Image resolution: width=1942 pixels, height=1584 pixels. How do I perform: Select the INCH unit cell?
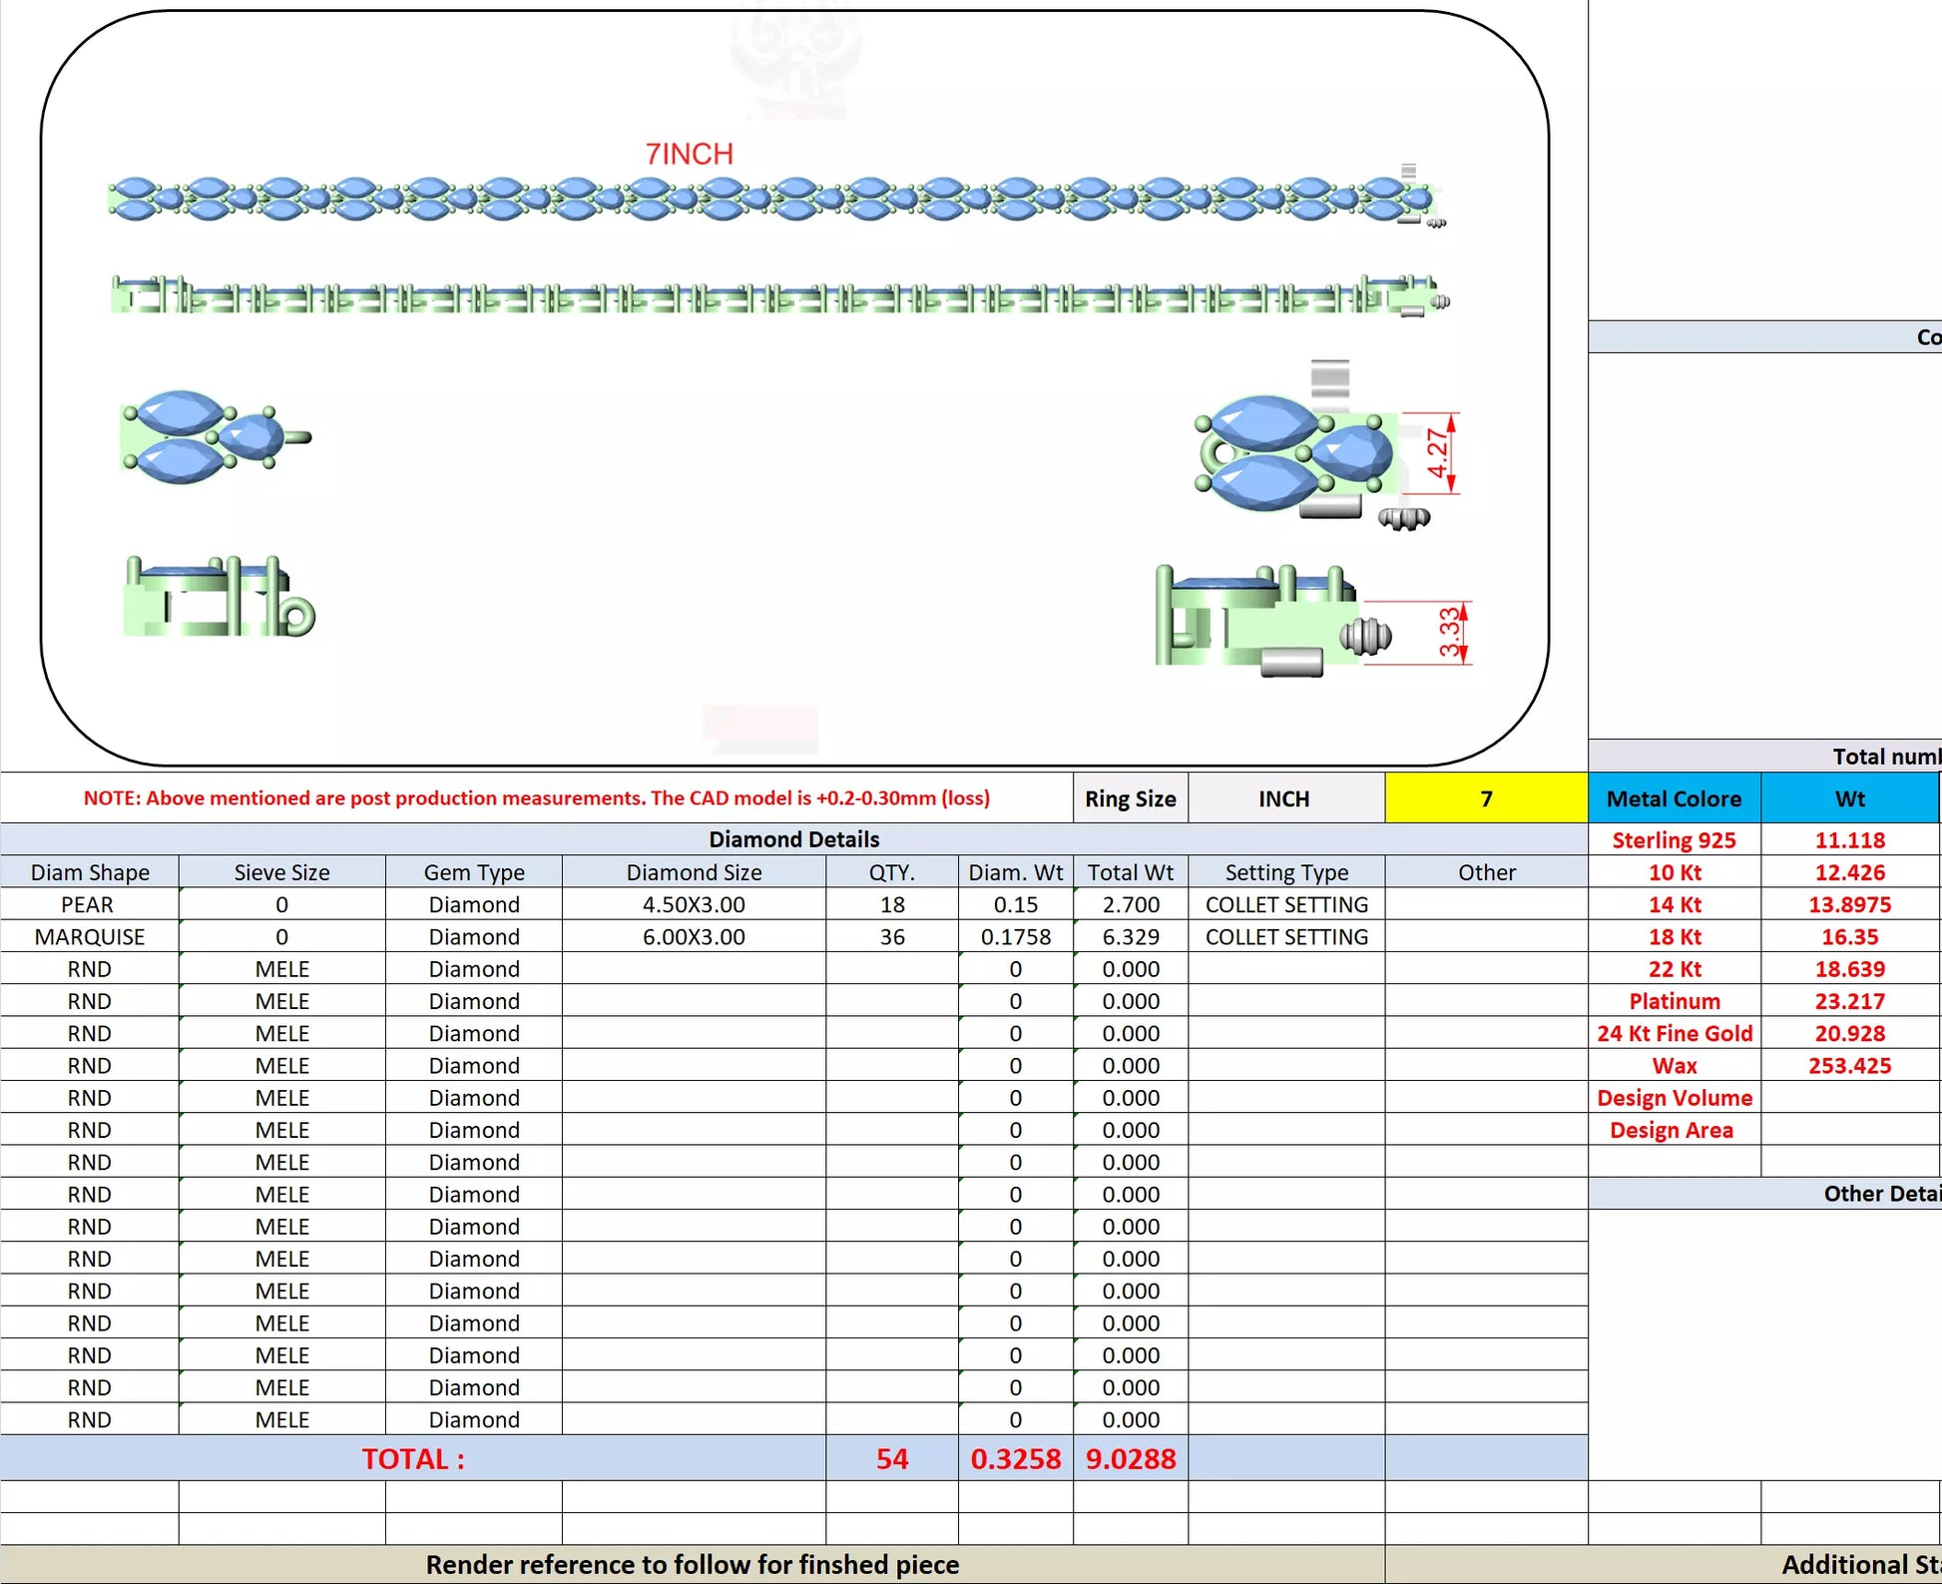pos(1284,798)
